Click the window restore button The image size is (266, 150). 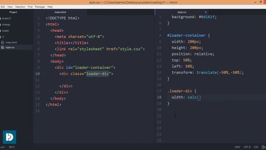click(261, 2)
